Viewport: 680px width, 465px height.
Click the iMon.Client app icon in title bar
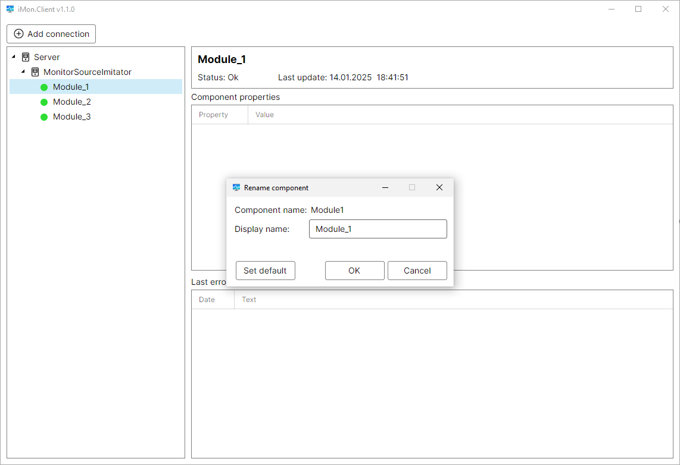click(10, 9)
